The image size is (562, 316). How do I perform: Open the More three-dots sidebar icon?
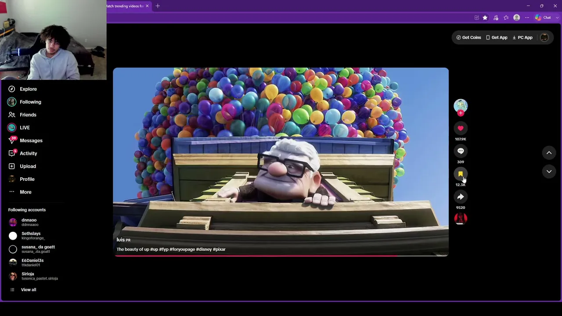tap(12, 192)
